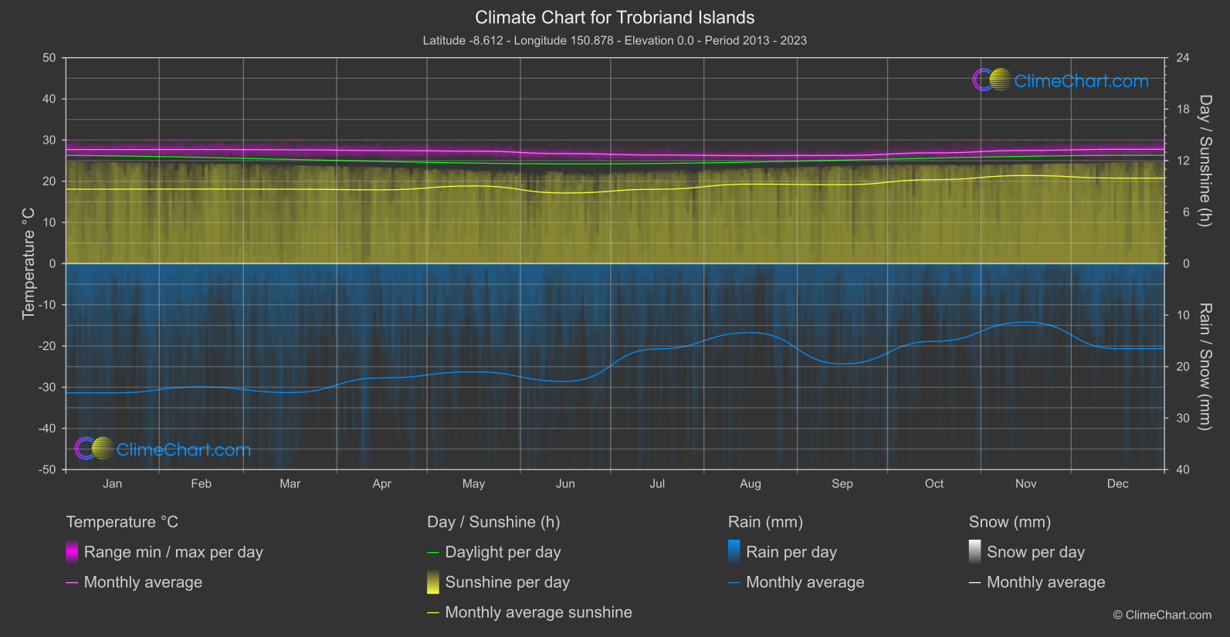
Task: Click the Day / Sunshine (h) legend heading
Action: click(493, 522)
